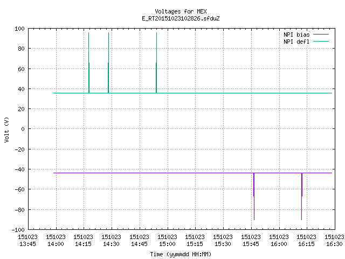
Task: Click the x-axis tick label 151023 13:45
Action: 27,240
